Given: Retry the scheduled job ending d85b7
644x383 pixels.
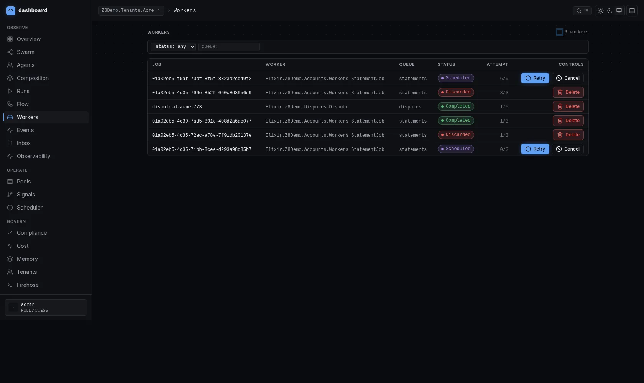Looking at the screenshot, I should tap(535, 149).
